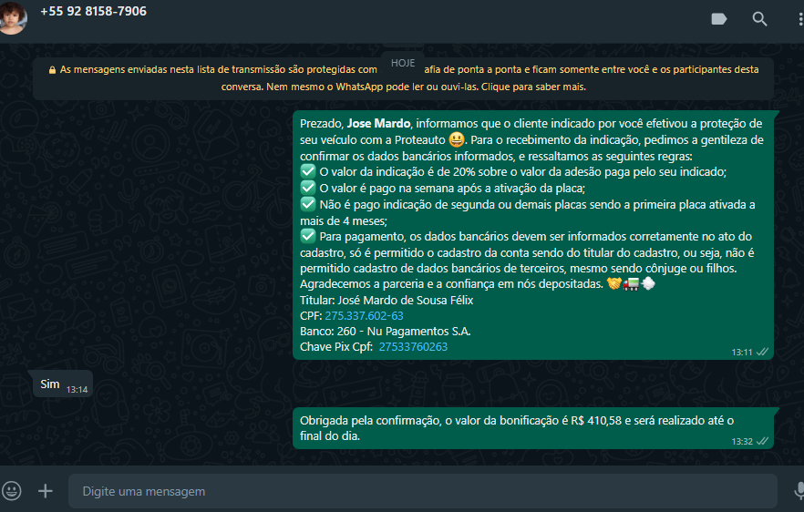Screen dimensions: 804x512
Task: Click the Pix key 27533760263 link
Action: pos(413,347)
